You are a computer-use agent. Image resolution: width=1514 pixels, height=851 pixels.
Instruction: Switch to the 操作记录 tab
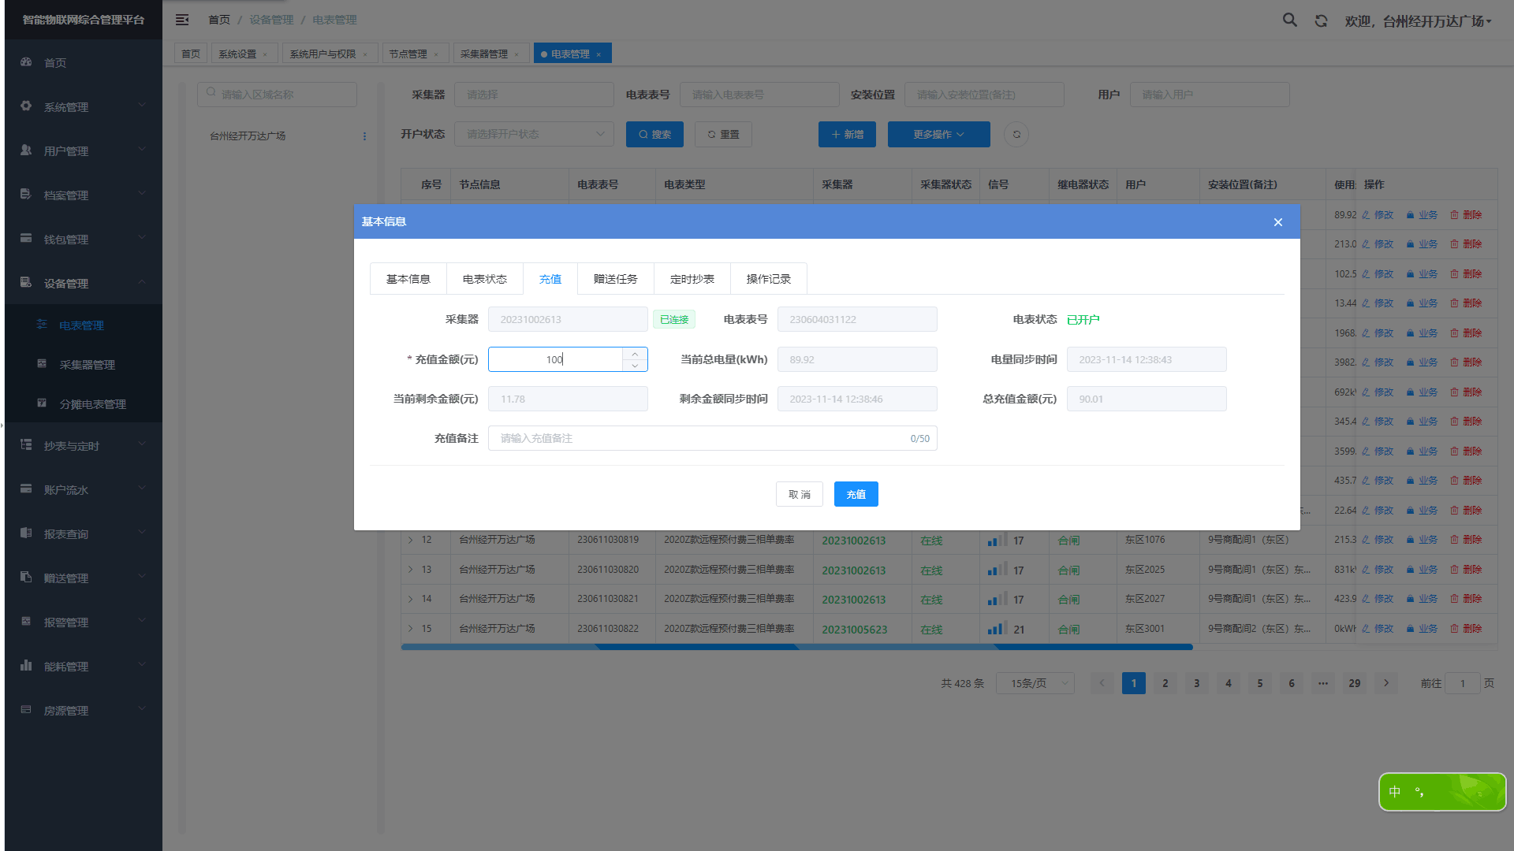click(x=768, y=279)
